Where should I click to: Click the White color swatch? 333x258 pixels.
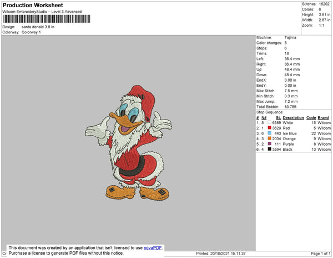(x=270, y=122)
